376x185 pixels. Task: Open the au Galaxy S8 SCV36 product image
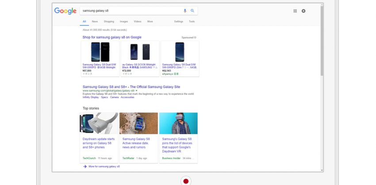tap(140, 52)
